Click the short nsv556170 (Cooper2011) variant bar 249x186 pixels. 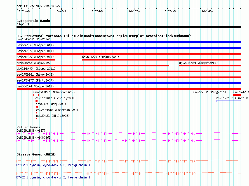[x=36, y=60]
